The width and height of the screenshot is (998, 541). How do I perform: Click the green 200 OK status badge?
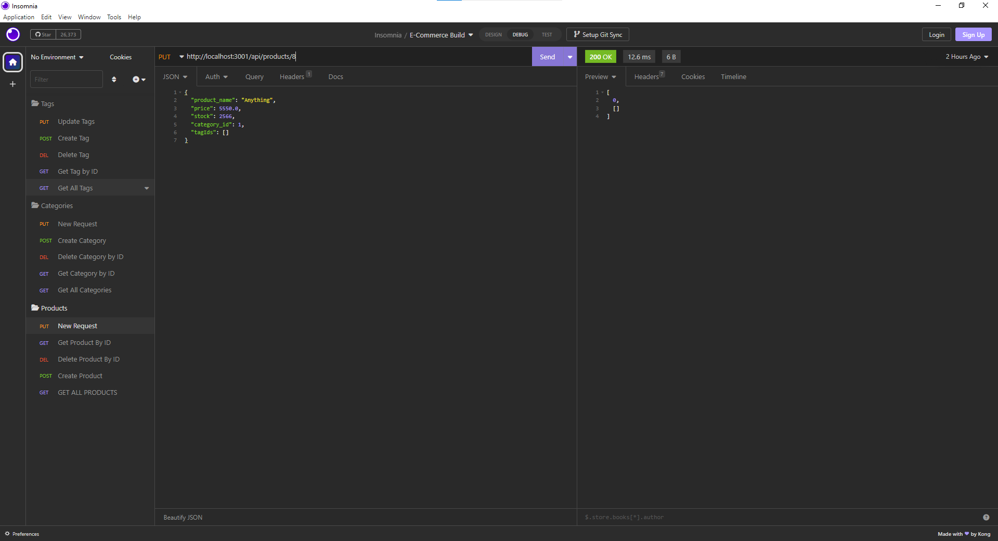coord(600,57)
